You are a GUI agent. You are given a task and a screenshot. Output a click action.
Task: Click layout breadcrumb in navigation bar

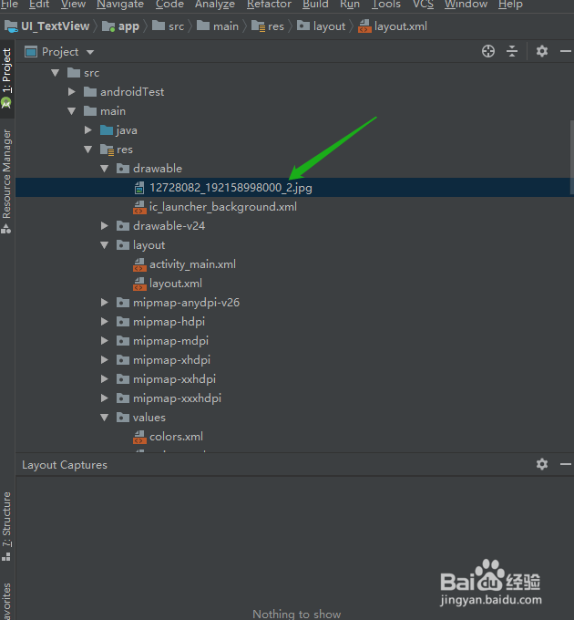coord(322,26)
